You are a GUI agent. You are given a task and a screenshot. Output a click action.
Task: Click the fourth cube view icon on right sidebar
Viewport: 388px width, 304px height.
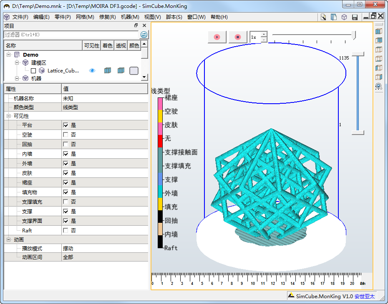378,59
